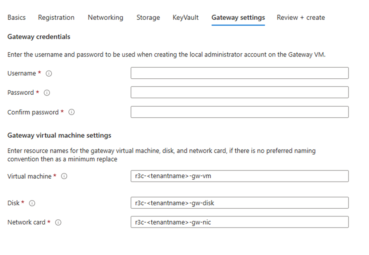Viewport: 369px width, 255px height.
Task: Click info icon next to Confirm password
Action: pyautogui.click(x=71, y=112)
